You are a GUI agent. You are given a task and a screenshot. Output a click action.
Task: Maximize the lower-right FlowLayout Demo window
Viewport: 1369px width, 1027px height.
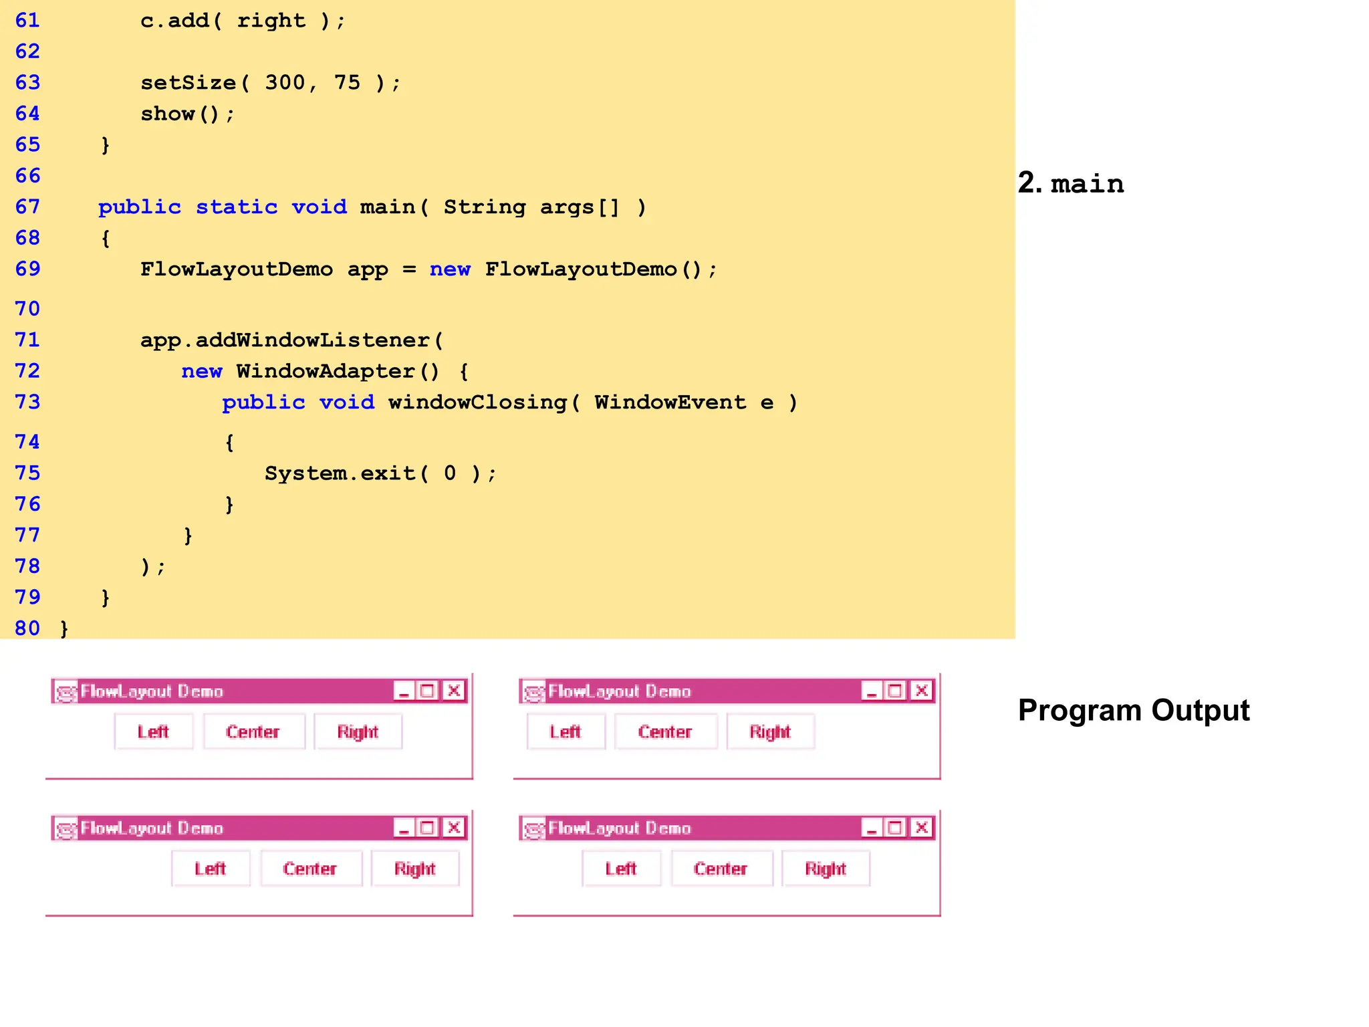pyautogui.click(x=896, y=828)
